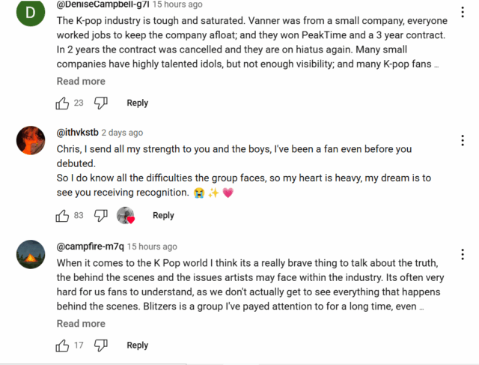The width and height of the screenshot is (479, 365).
Task: Open options menu for campfire-m7q's comment
Action: [x=463, y=254]
